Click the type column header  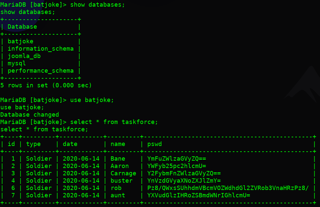tap(33, 144)
